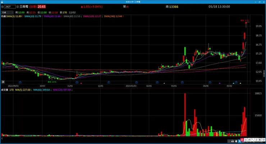Expand the panel with the double-chevron button

point(3,82)
